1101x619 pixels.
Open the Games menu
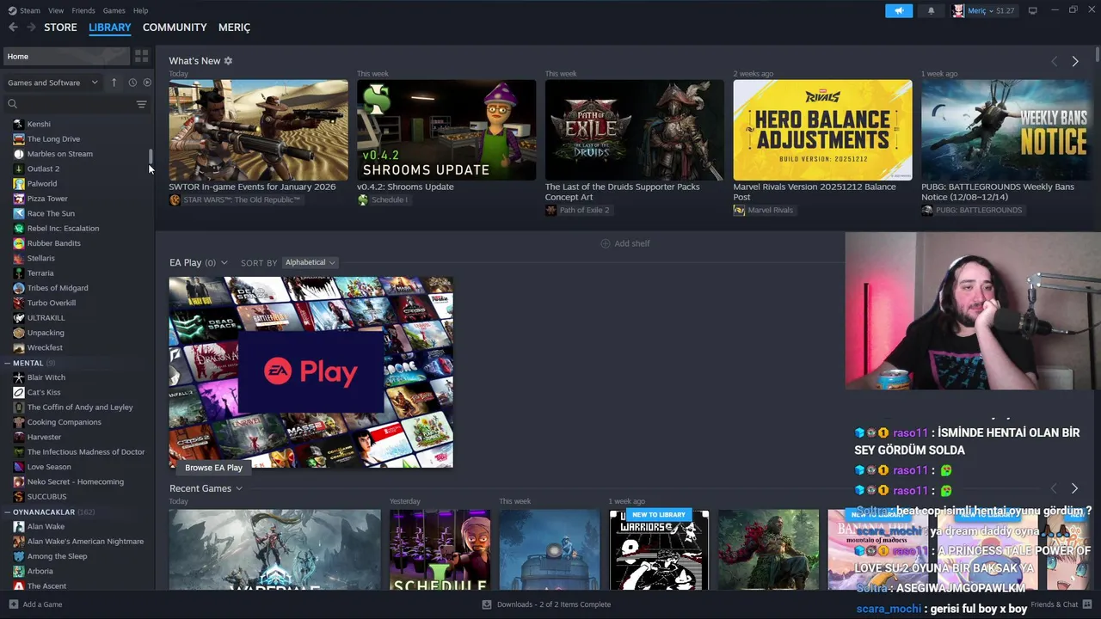(x=114, y=10)
